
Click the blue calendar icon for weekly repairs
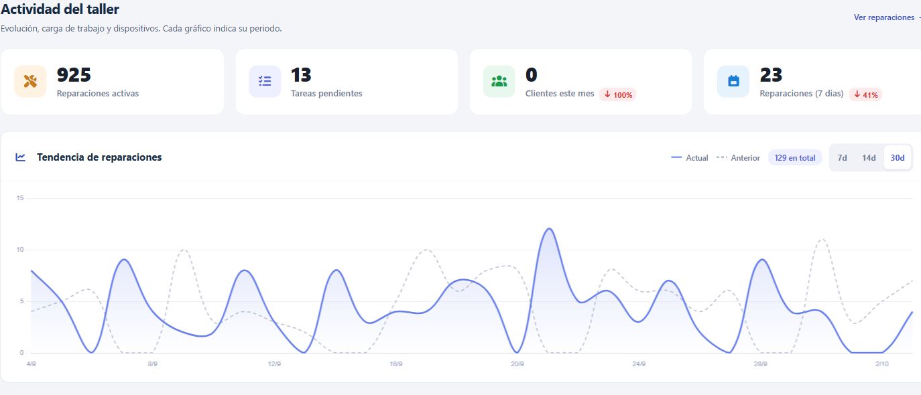(733, 82)
